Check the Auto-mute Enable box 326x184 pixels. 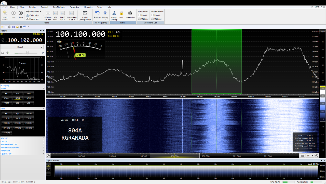coord(139,15)
